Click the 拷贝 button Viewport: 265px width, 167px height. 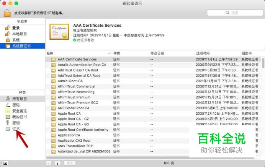click(x=70, y=163)
